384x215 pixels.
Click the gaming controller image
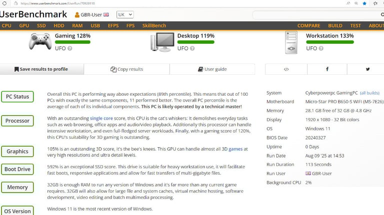[40, 41]
